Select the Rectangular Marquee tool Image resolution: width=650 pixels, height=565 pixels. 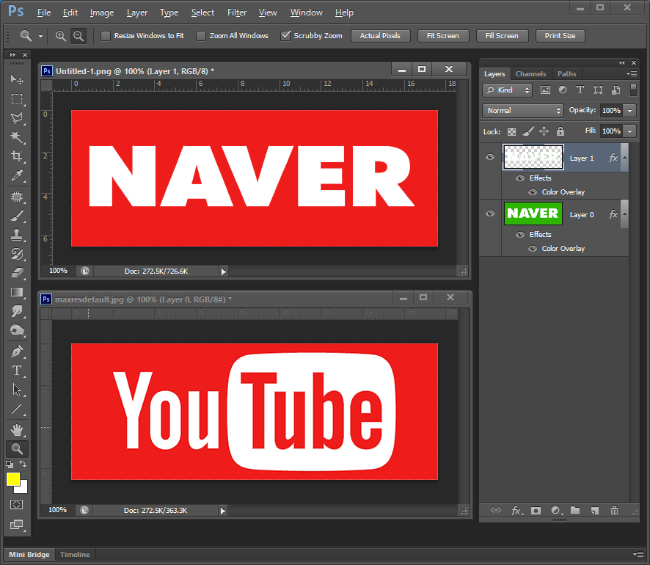click(17, 98)
